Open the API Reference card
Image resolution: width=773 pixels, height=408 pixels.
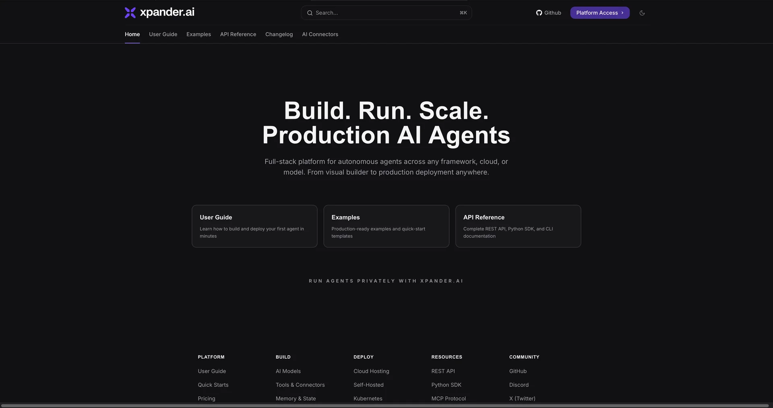point(518,226)
